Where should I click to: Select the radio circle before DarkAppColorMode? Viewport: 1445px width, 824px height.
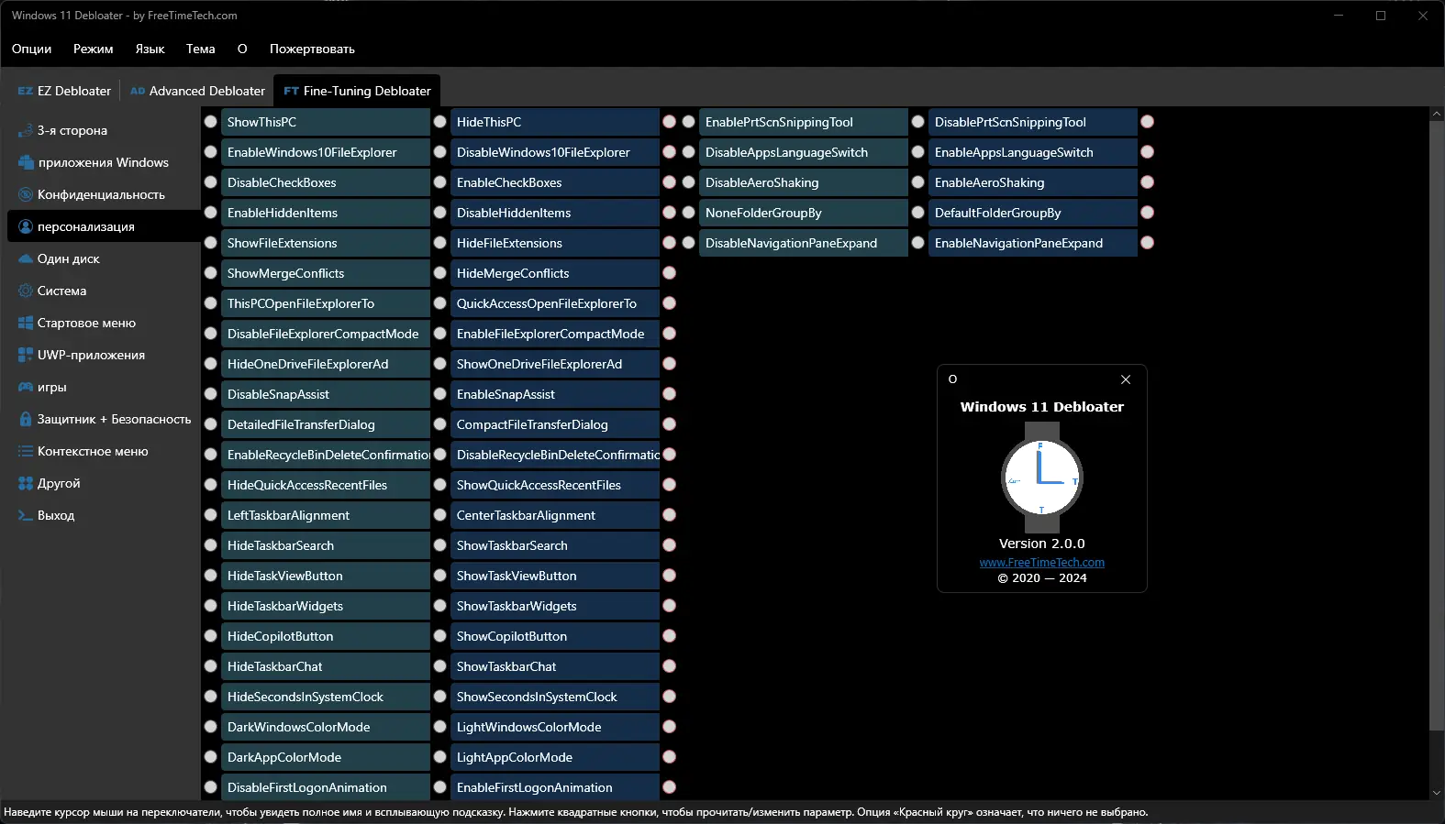[211, 757]
